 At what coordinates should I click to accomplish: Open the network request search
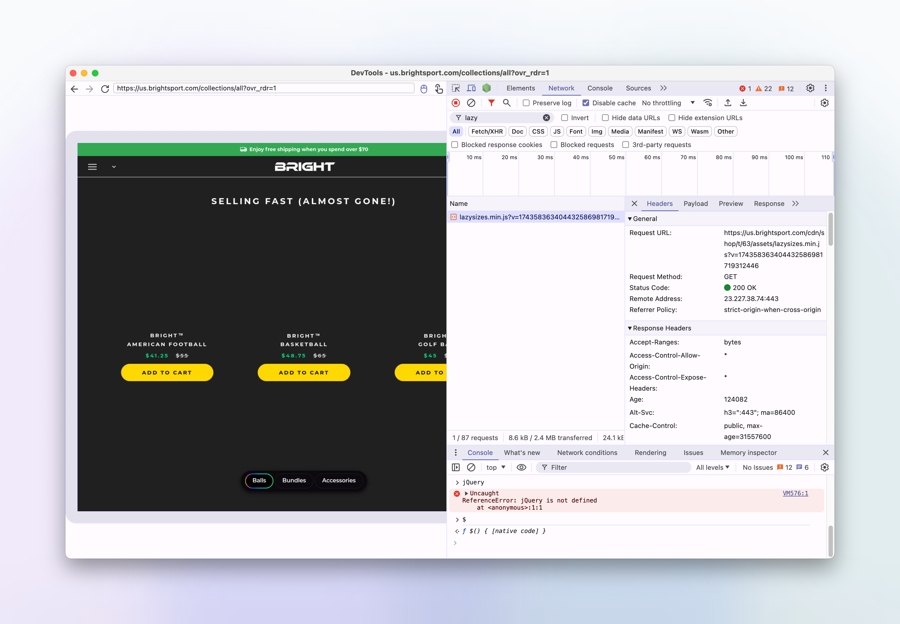pos(507,103)
